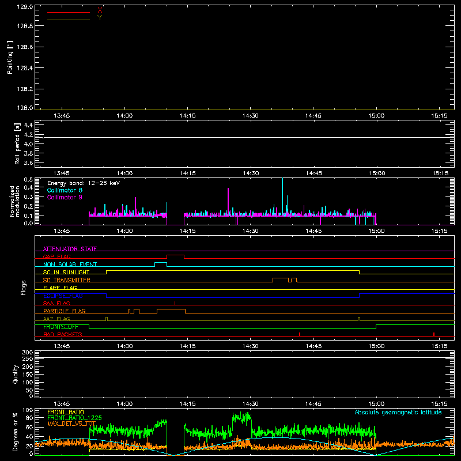Click the BAD_PACKETS spike near 14:42
Image resolution: width=461 pixels, height=461 pixels.
point(300,334)
